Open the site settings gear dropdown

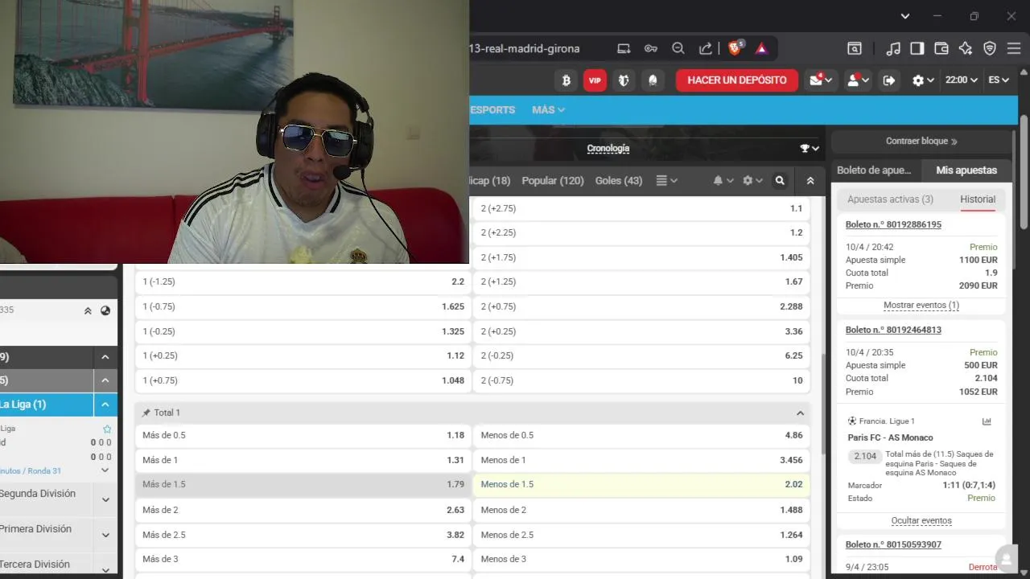point(923,80)
